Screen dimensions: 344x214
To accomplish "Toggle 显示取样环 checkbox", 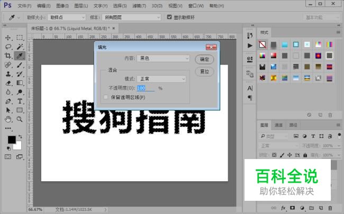I will [169, 17].
